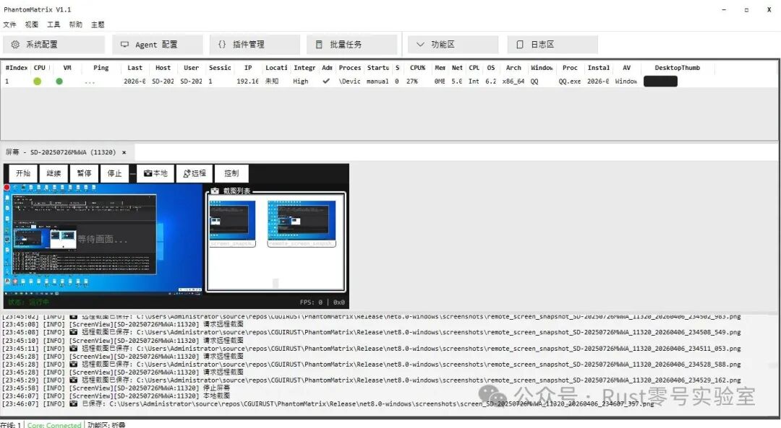The image size is (781, 428).
Task: Sort by the #Index column header
Action: pyautogui.click(x=16, y=68)
